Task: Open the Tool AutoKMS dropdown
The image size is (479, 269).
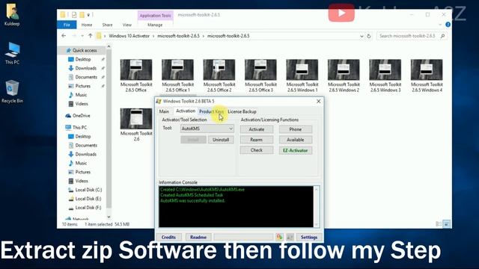Action: tap(207, 129)
